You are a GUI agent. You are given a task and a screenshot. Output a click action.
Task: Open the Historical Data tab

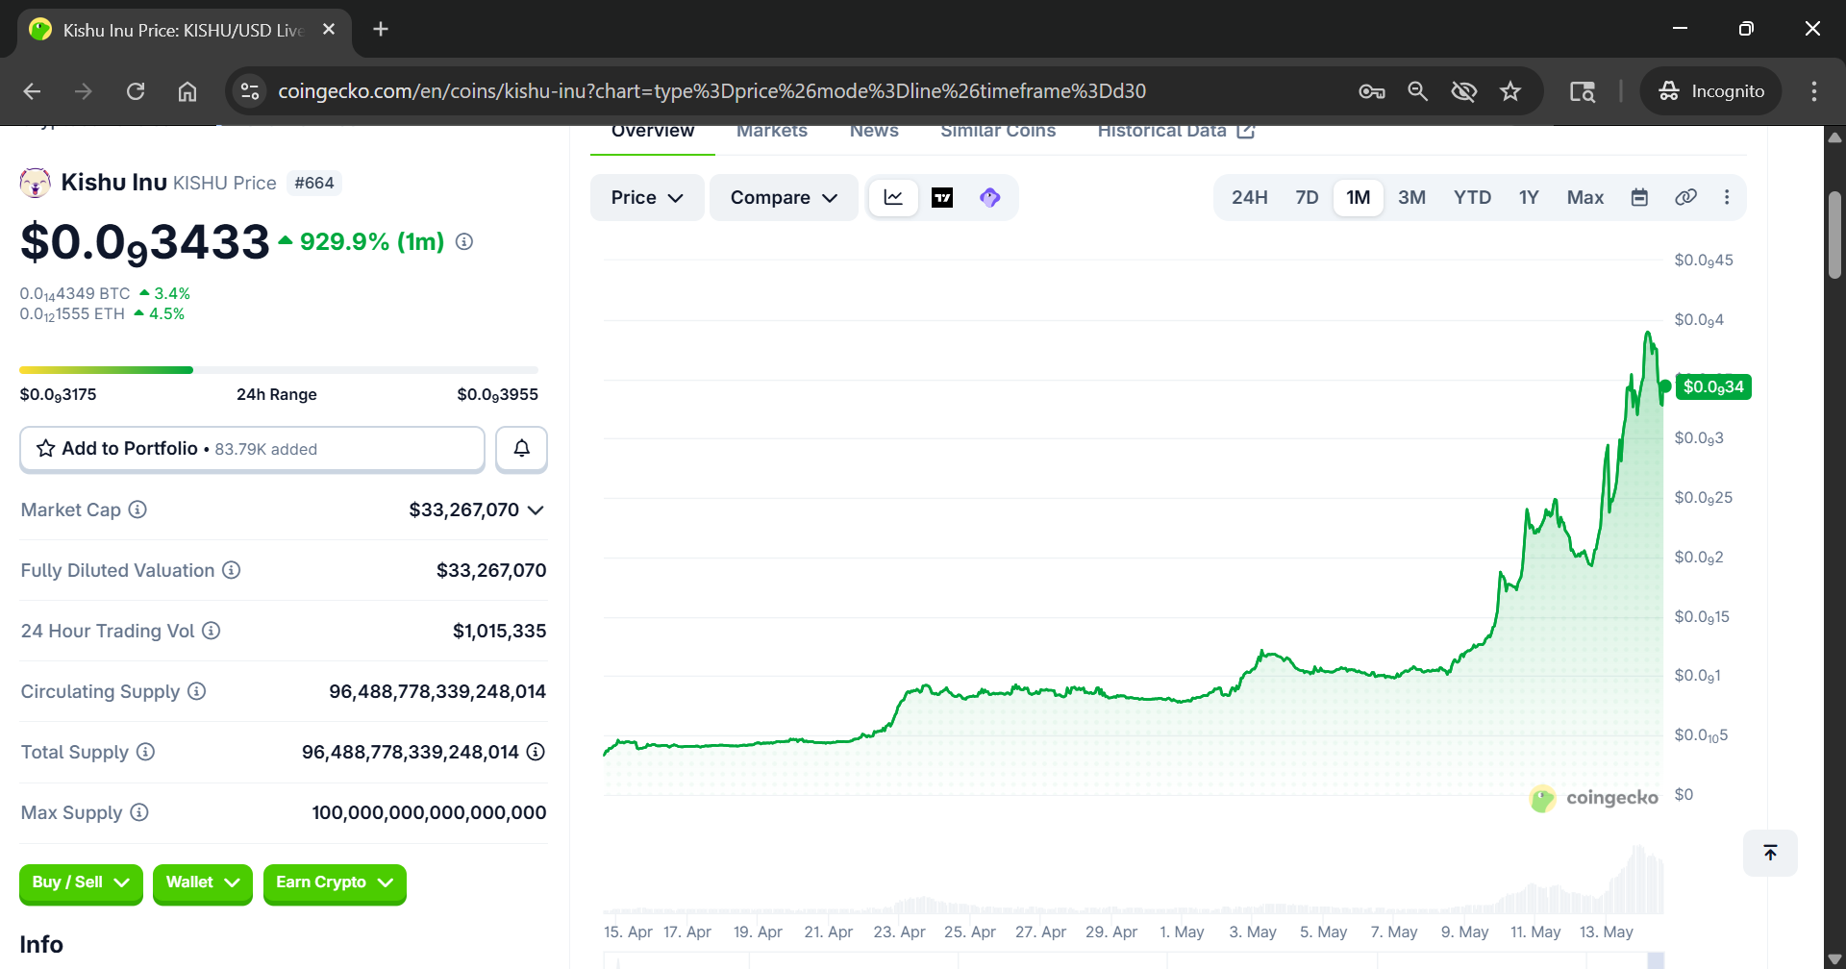(1176, 133)
